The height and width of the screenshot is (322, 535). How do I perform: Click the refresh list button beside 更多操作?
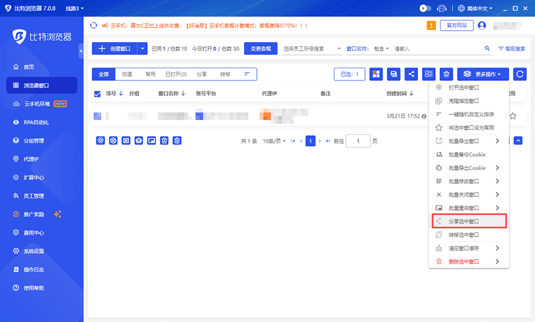(x=519, y=74)
